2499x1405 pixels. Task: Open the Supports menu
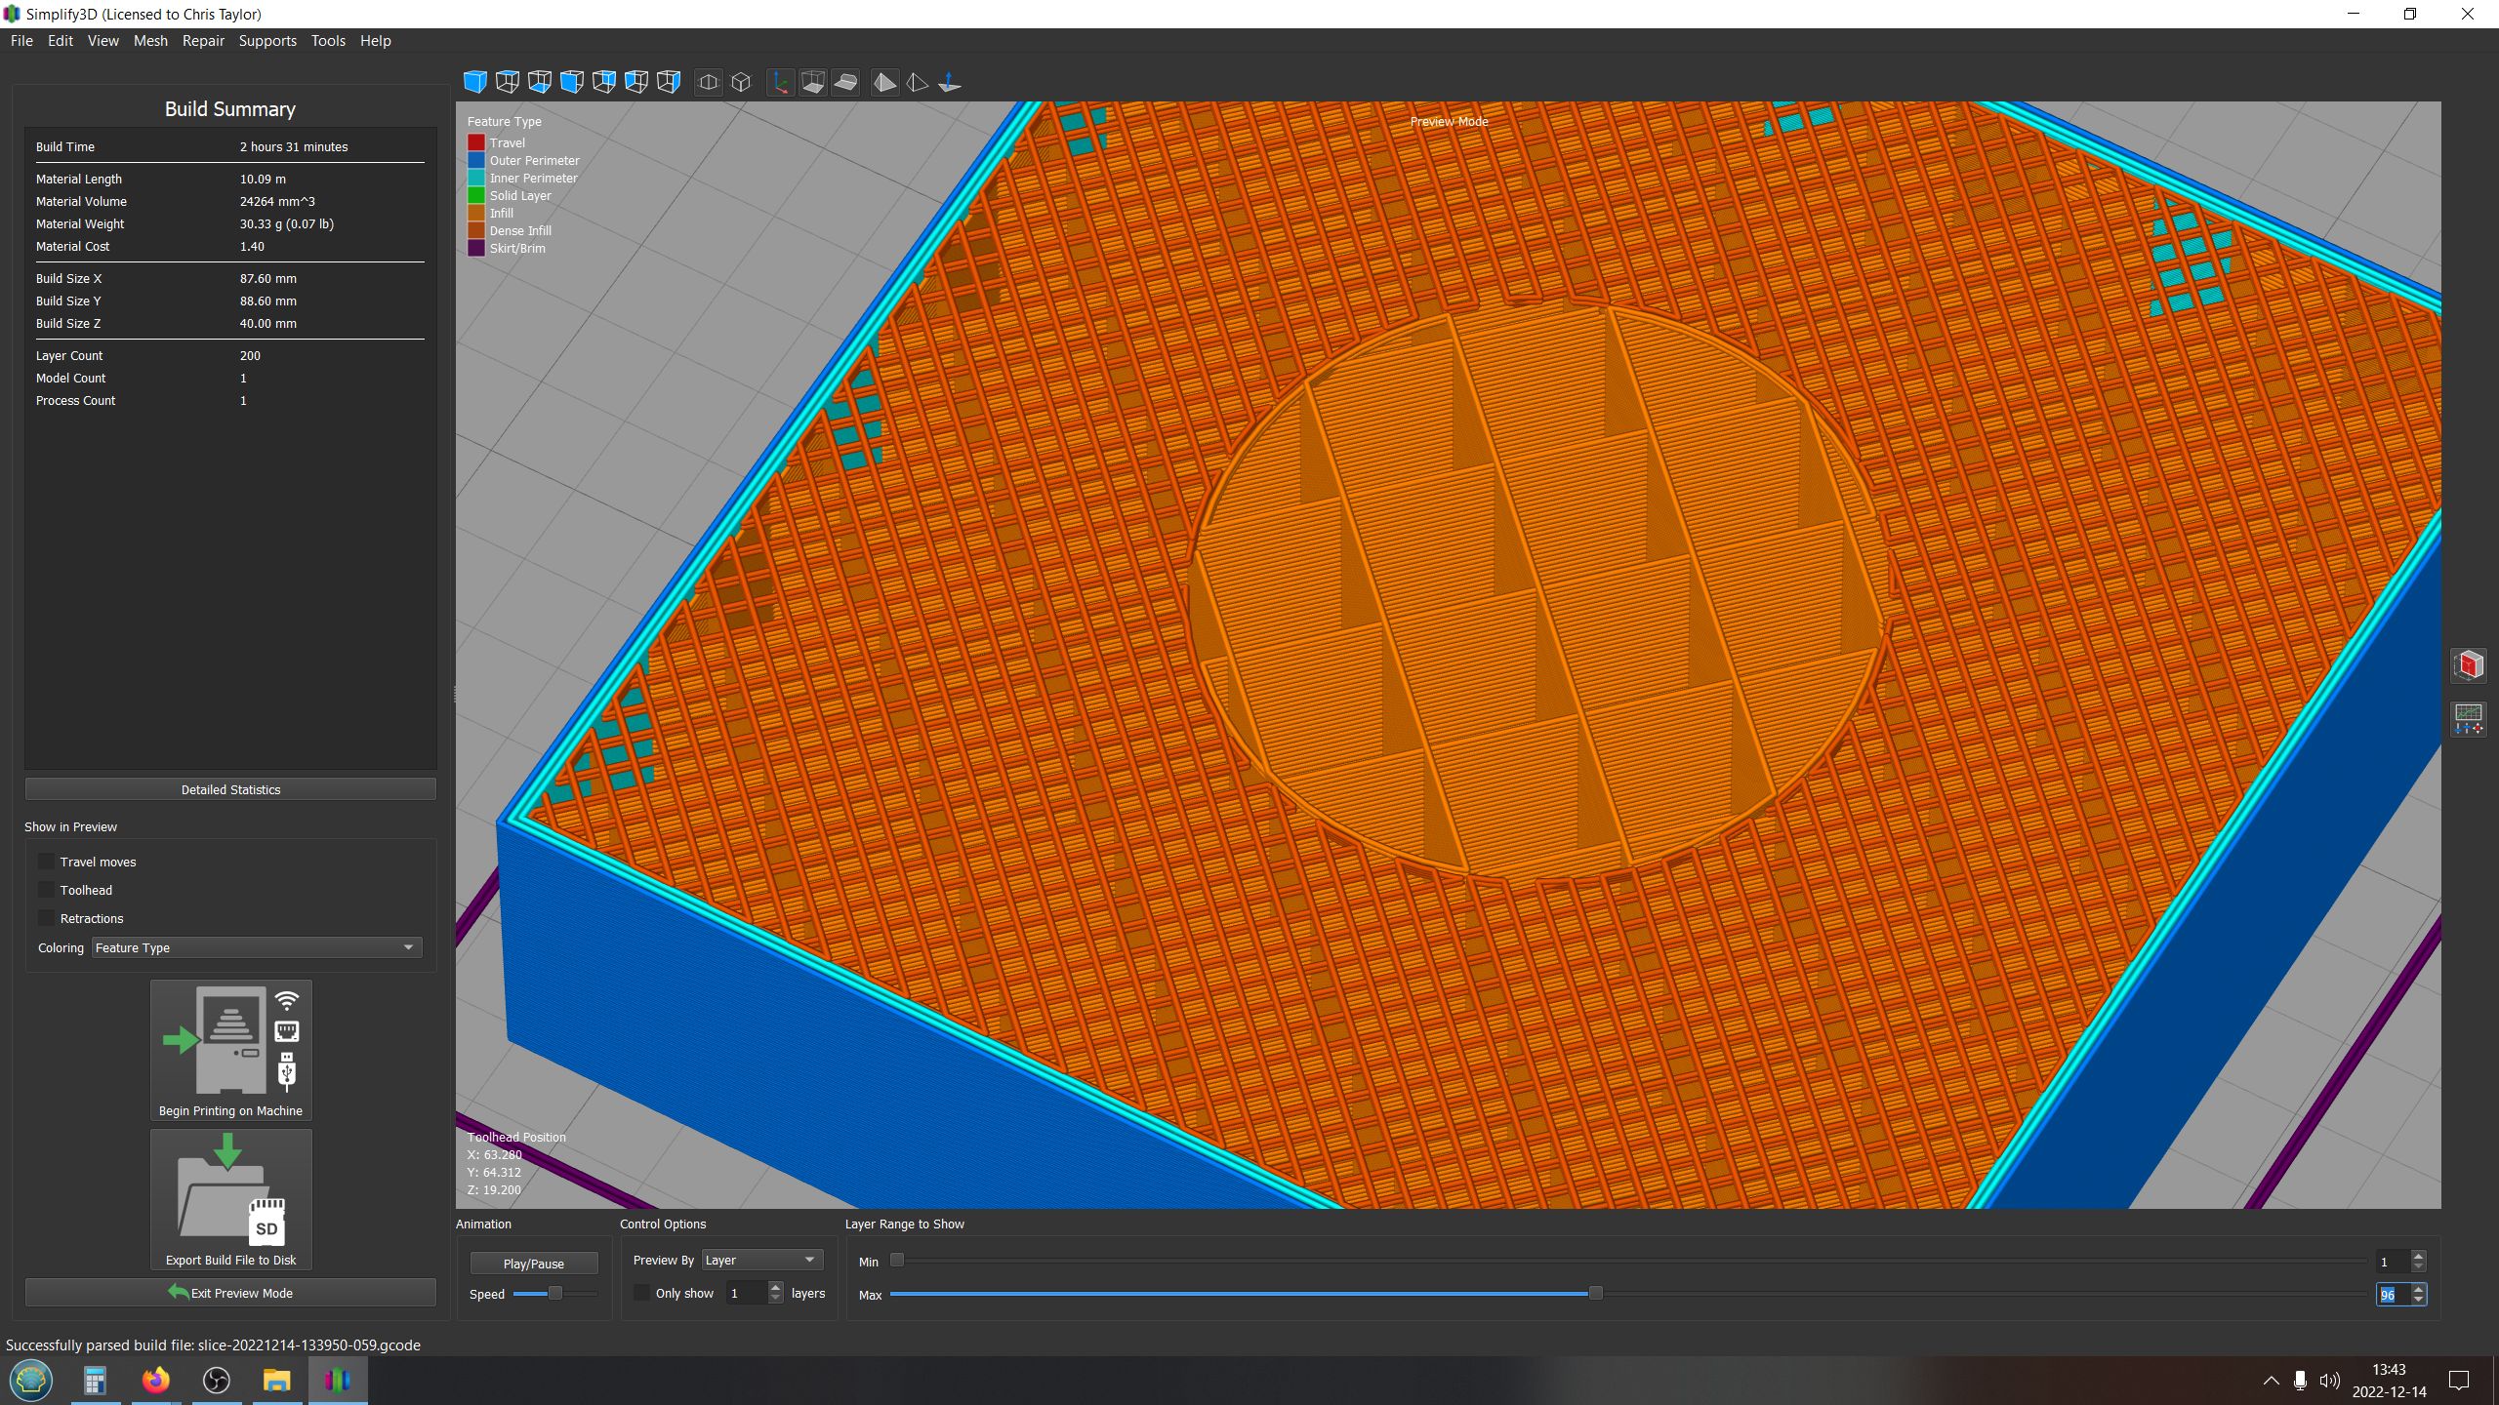coord(267,41)
